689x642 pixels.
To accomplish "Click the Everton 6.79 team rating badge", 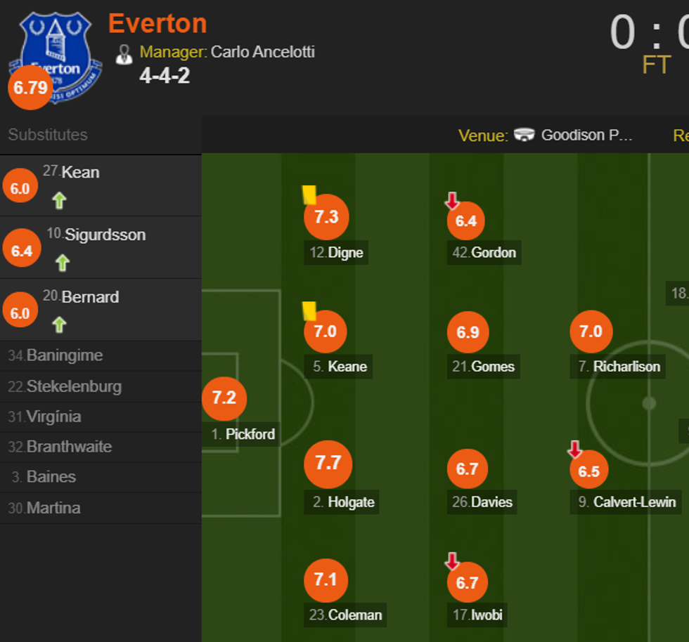I will pos(30,88).
